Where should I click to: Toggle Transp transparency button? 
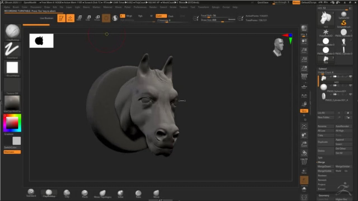tap(304, 171)
